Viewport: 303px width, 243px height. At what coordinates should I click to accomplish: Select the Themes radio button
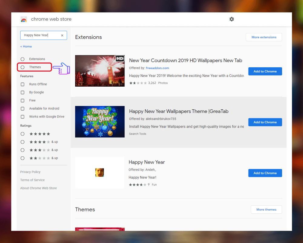(22, 67)
